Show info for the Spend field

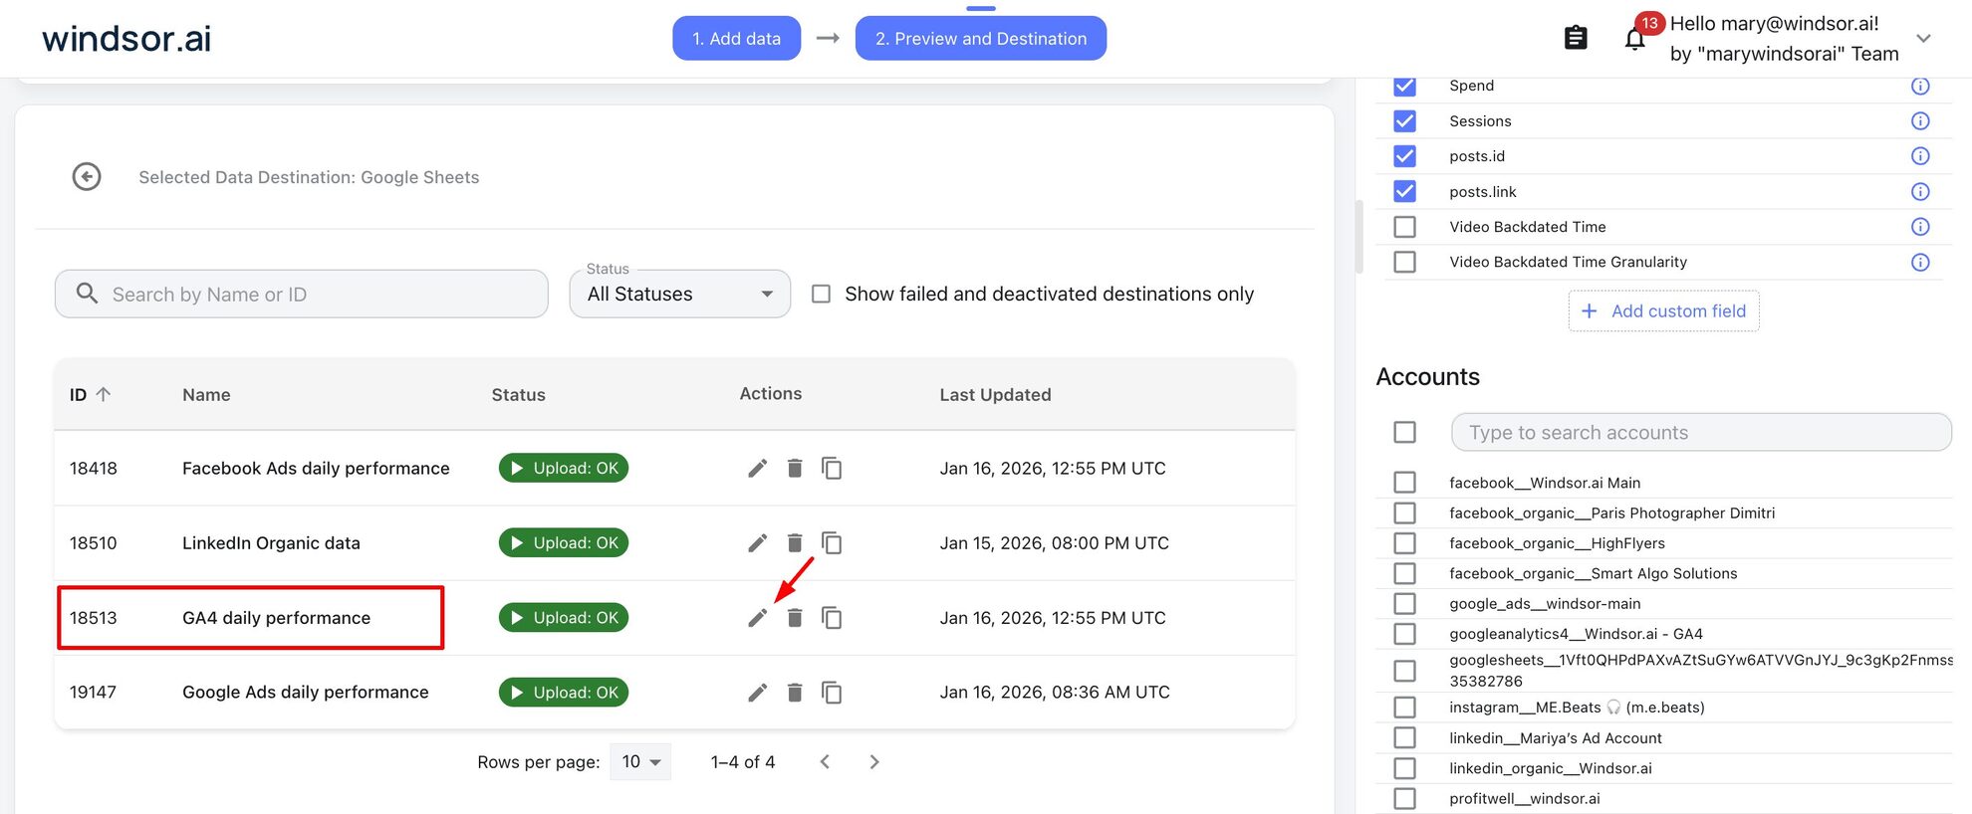pyautogui.click(x=1920, y=86)
